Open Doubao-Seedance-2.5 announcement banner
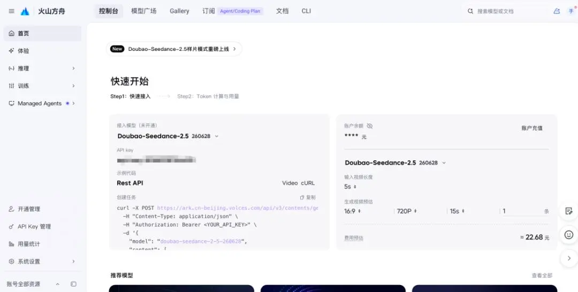578x292 pixels. tap(174, 49)
